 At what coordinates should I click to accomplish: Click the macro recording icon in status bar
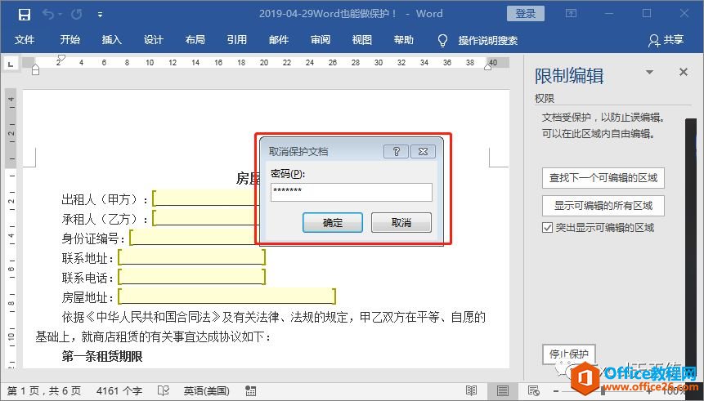tap(249, 390)
